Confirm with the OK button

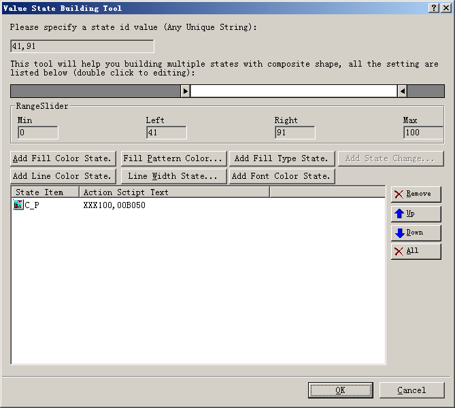pyautogui.click(x=341, y=390)
